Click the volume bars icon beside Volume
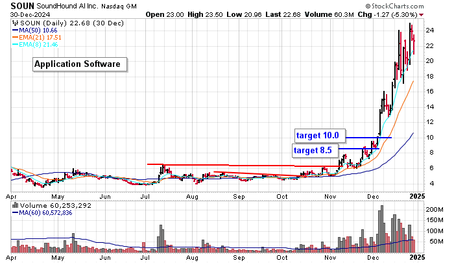 point(16,206)
